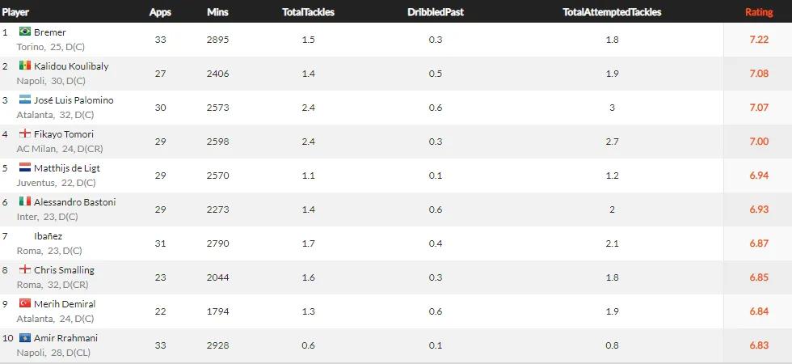Sort players by Mins column header
This screenshot has width=792, height=364.
click(217, 12)
